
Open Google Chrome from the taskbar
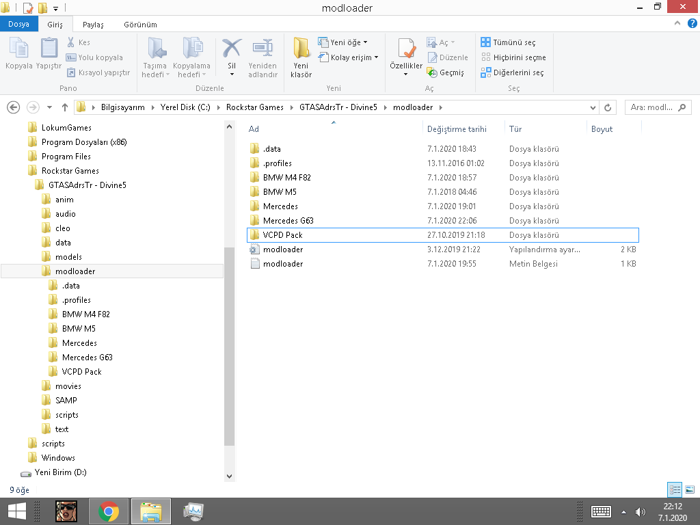coord(109,511)
